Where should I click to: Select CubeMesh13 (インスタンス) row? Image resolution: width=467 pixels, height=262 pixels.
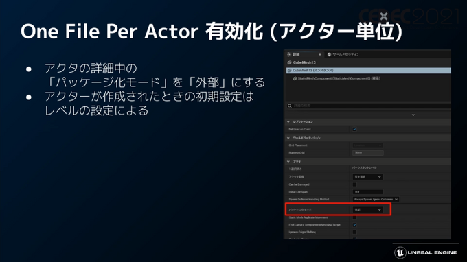click(x=368, y=71)
